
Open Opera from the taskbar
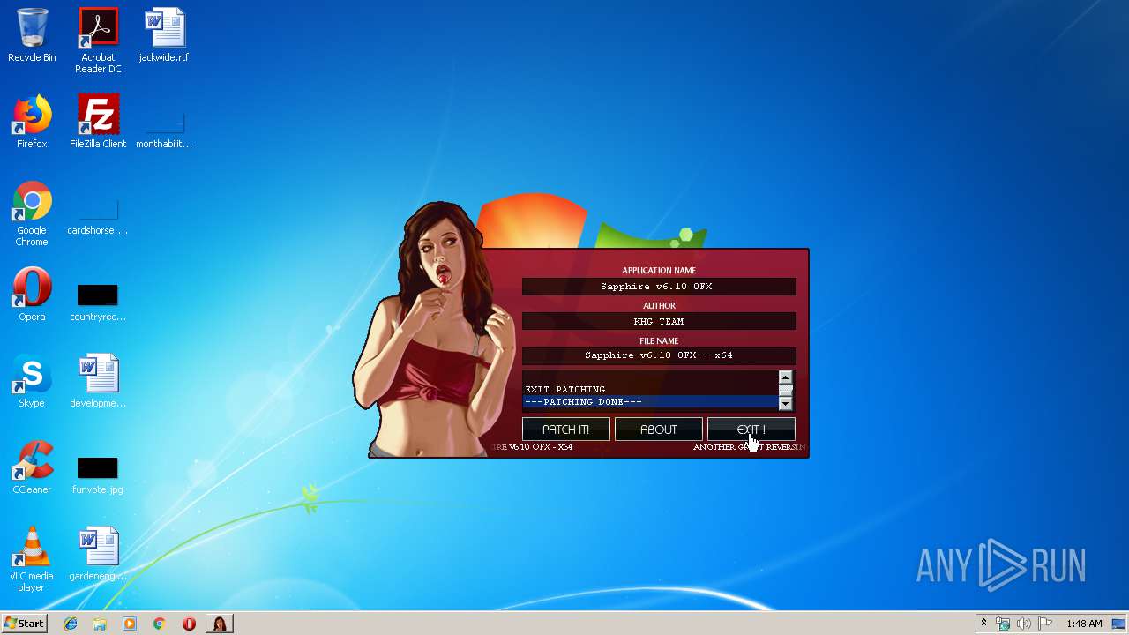[189, 624]
